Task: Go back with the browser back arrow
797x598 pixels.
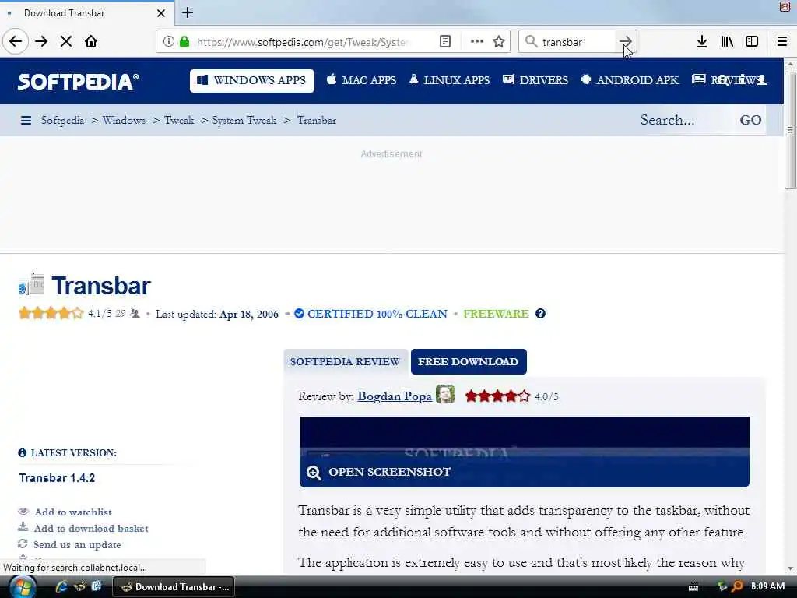Action: tap(16, 42)
